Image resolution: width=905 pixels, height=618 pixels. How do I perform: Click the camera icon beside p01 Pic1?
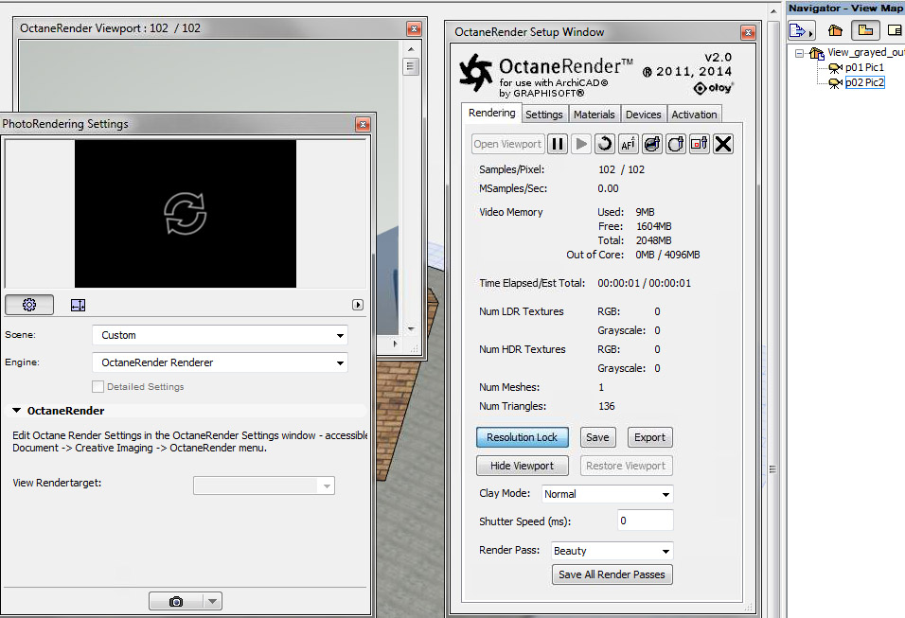coord(835,68)
